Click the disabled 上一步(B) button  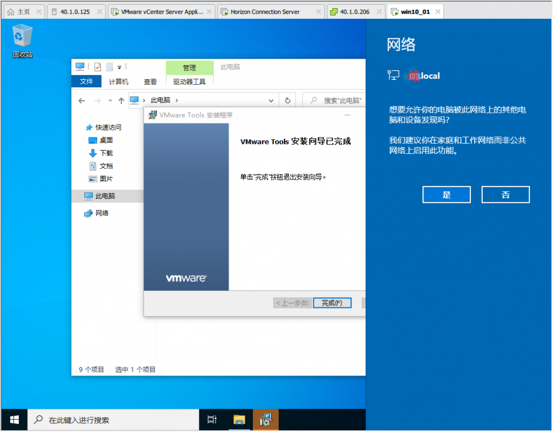pos(292,303)
